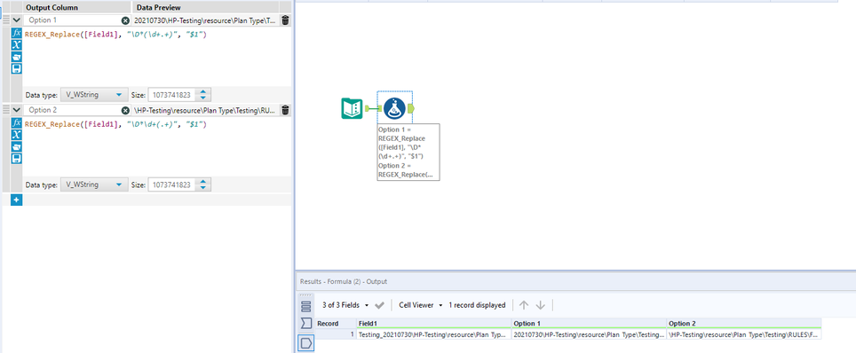The image size is (856, 353).
Task: Open the Cell Viewer dropdown
Action: [x=420, y=305]
